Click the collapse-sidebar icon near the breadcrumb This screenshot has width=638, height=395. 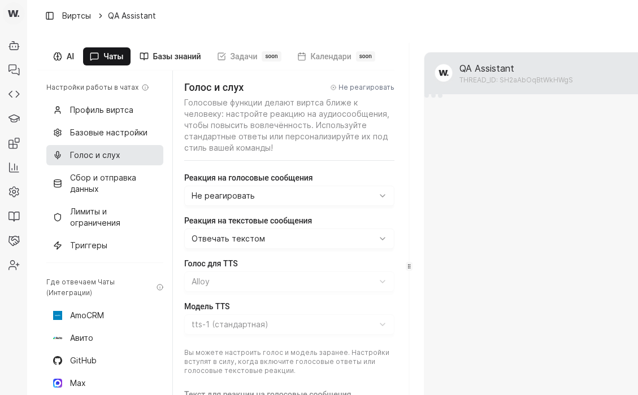(50, 16)
